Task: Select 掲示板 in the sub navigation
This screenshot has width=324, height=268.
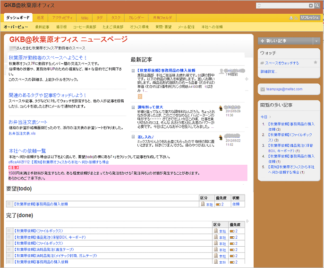Action: click(61, 27)
